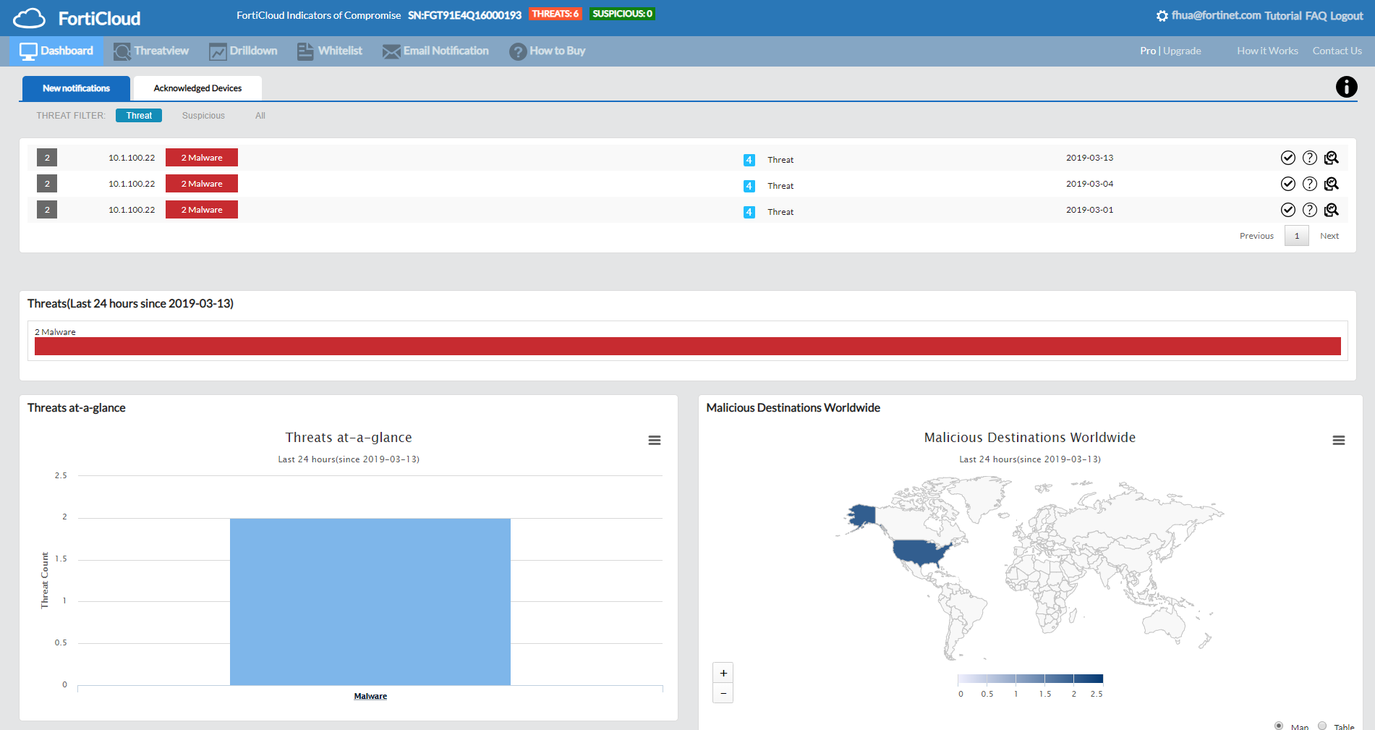Select page 1 in pagination
The width and height of the screenshot is (1375, 730).
[1297, 236]
